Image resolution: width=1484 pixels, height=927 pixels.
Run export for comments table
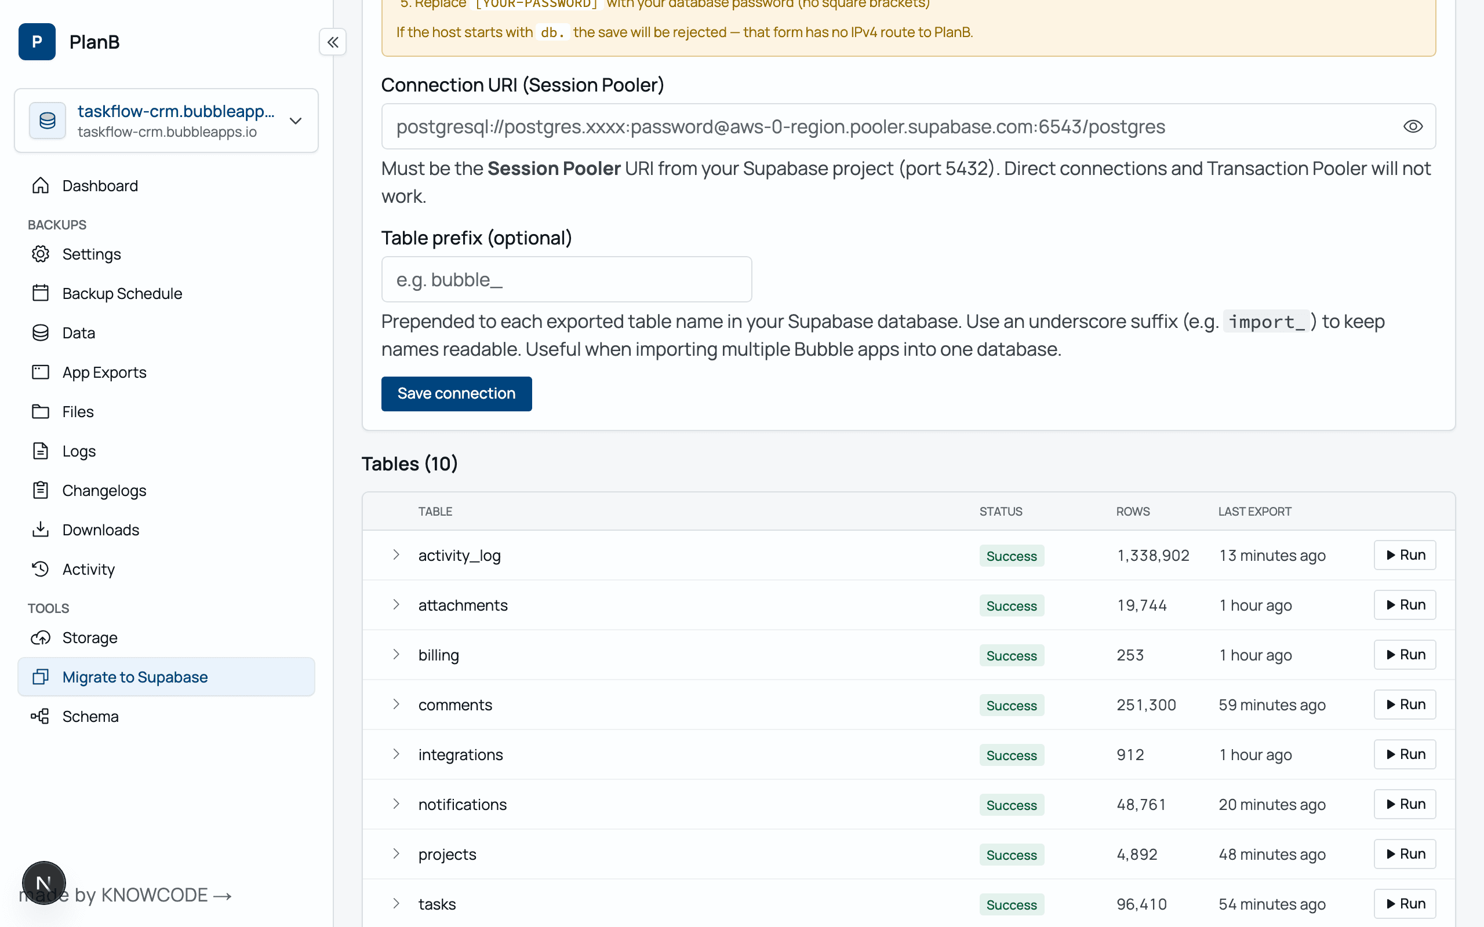pos(1404,704)
